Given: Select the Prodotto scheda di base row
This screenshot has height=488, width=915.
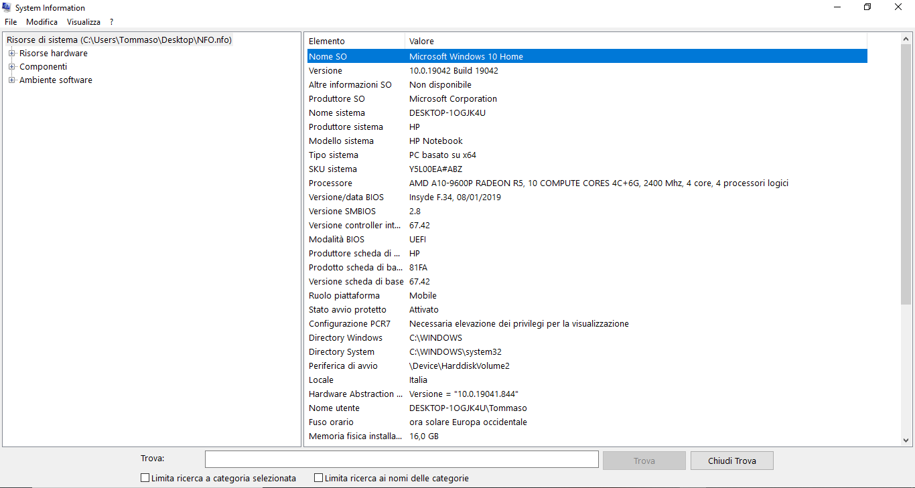Looking at the screenshot, I should (x=587, y=267).
